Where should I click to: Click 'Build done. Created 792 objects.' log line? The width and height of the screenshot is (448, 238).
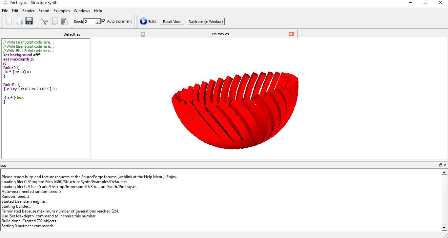tap(29, 221)
